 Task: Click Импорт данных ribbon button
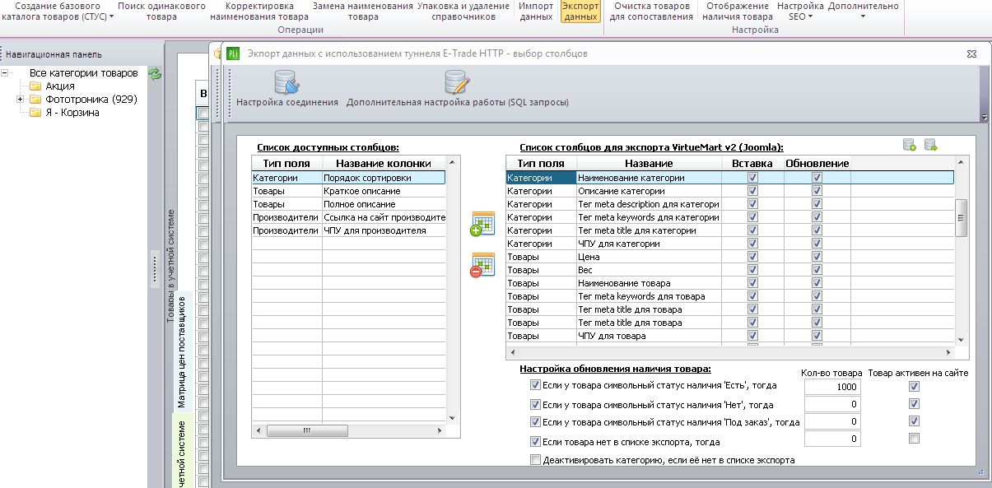click(x=537, y=11)
